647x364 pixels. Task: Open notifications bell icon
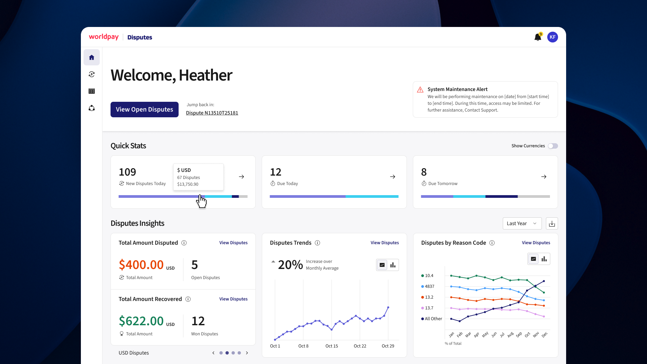[538, 37]
